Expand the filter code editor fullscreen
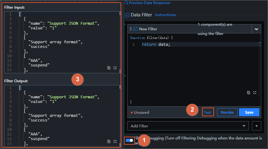Screen dimensions: 268x149 click(255, 93)
